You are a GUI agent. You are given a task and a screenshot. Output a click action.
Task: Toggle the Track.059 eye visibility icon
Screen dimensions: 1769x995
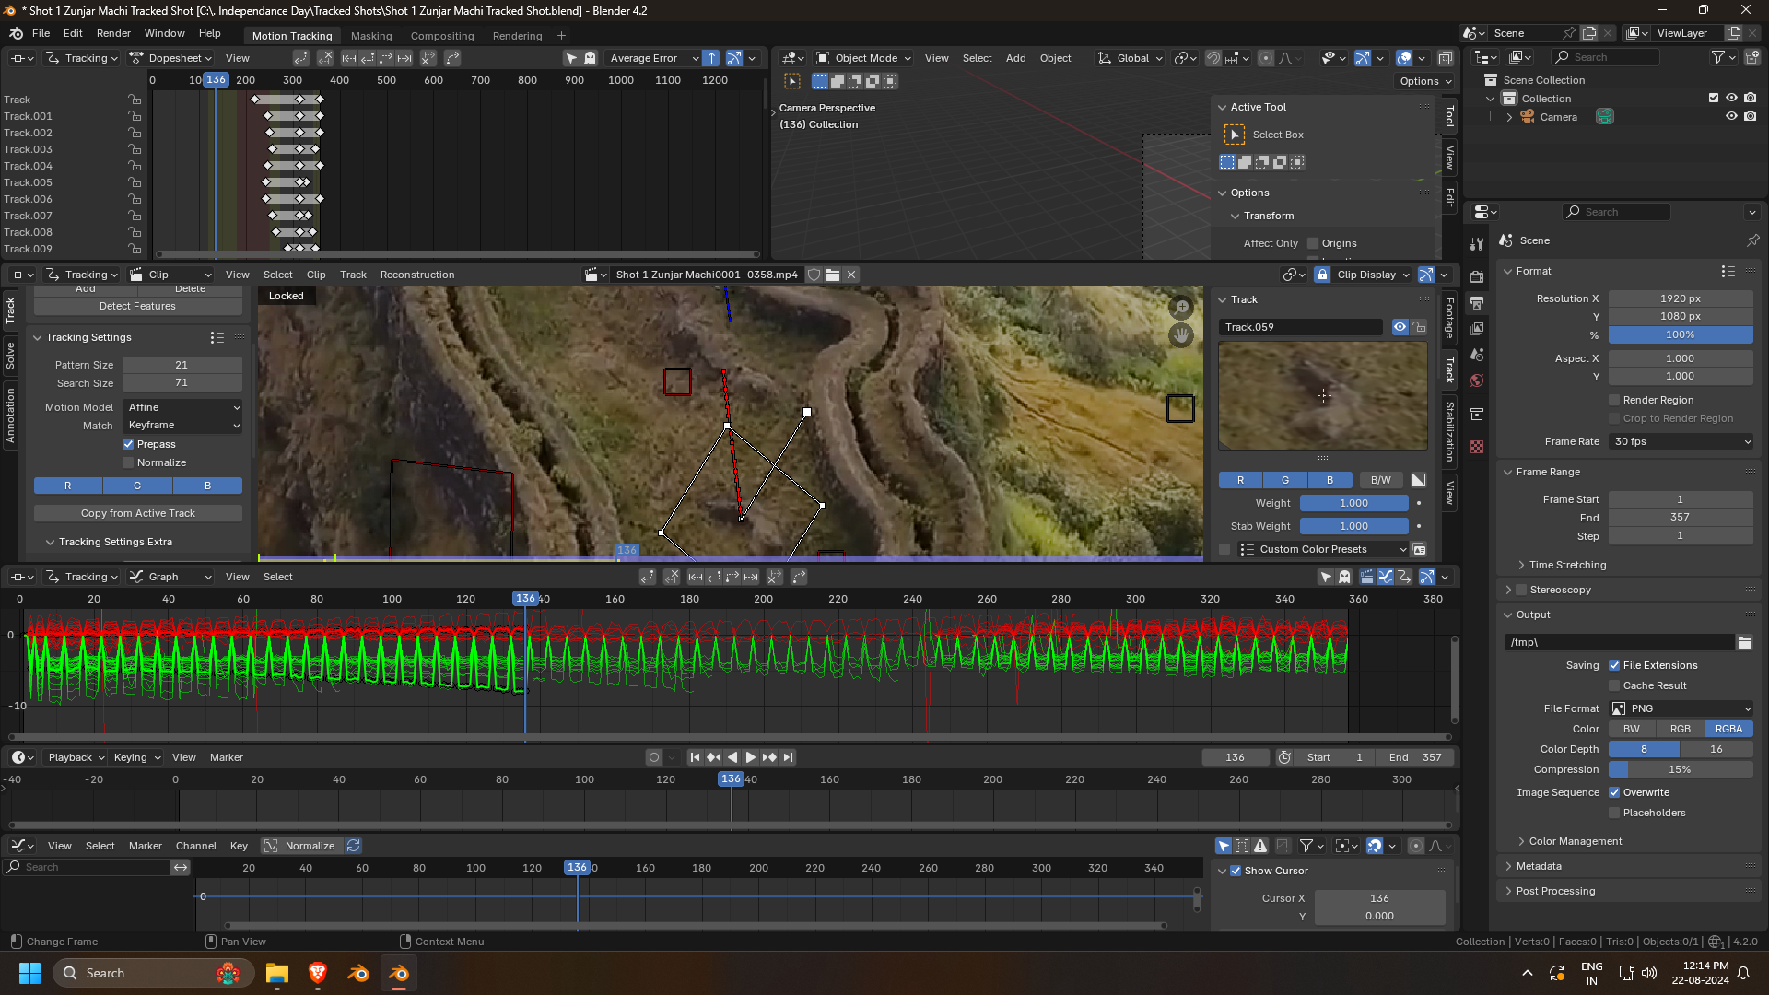[1400, 327]
